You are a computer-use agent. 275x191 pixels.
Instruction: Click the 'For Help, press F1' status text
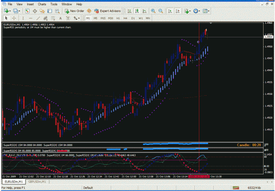[13, 188]
